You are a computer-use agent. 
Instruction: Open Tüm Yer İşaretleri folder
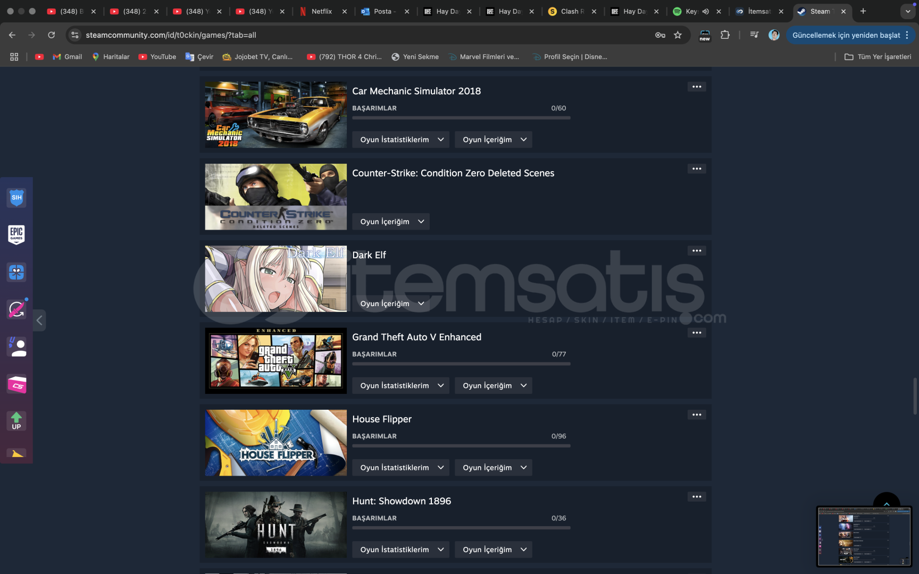point(878,57)
